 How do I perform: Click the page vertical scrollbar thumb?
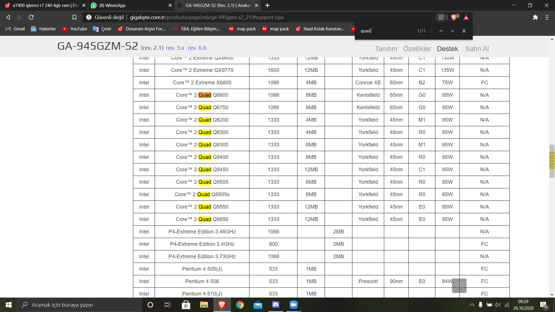(x=552, y=161)
